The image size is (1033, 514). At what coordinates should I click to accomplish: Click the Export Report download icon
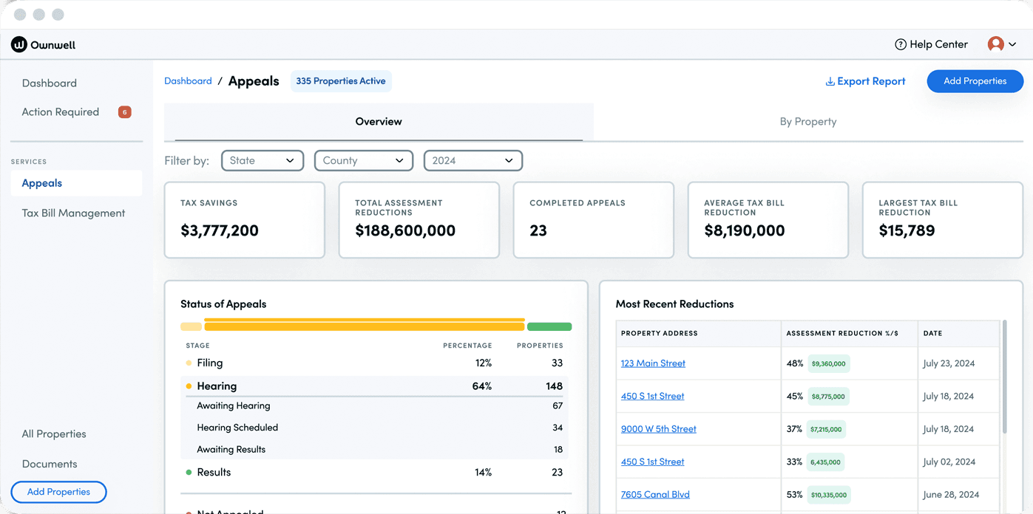coord(830,82)
